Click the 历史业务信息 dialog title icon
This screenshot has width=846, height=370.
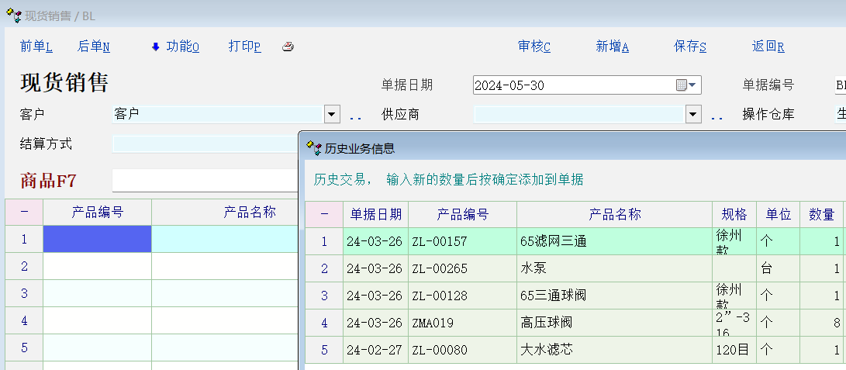tap(314, 147)
